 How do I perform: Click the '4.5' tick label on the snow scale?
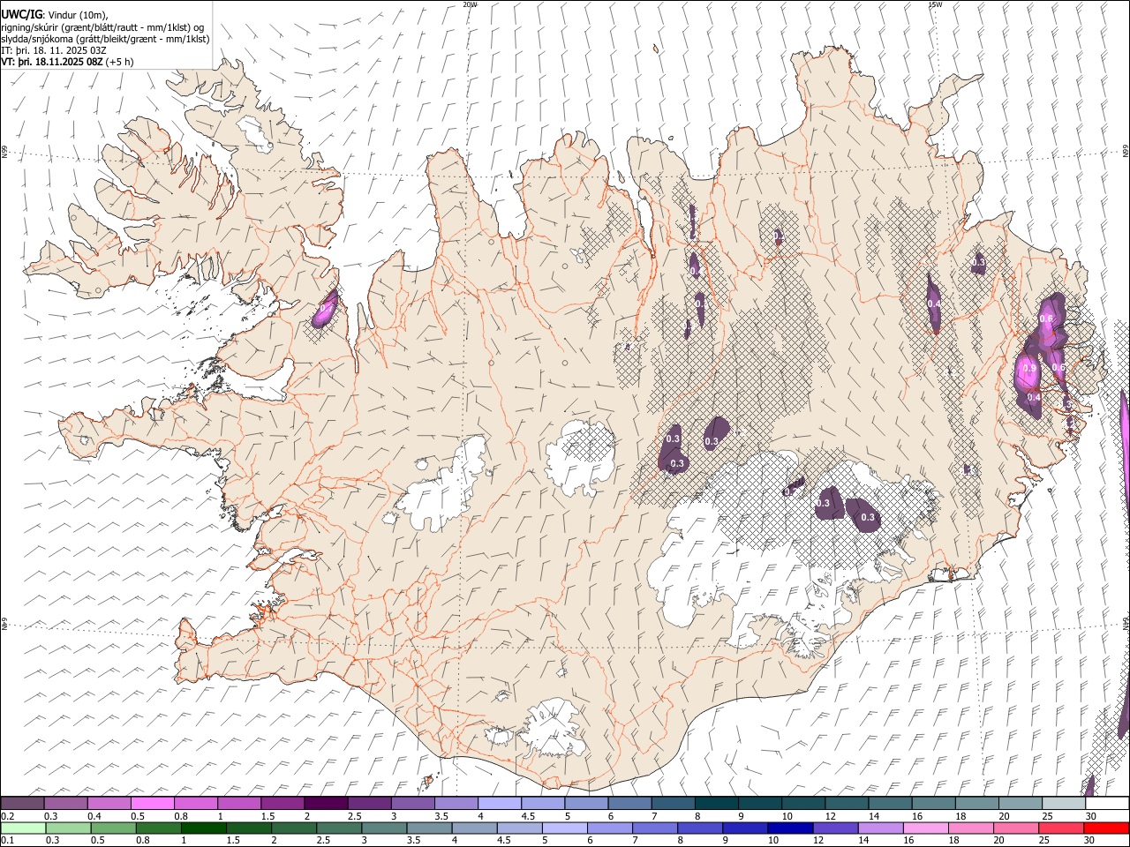[x=528, y=816]
